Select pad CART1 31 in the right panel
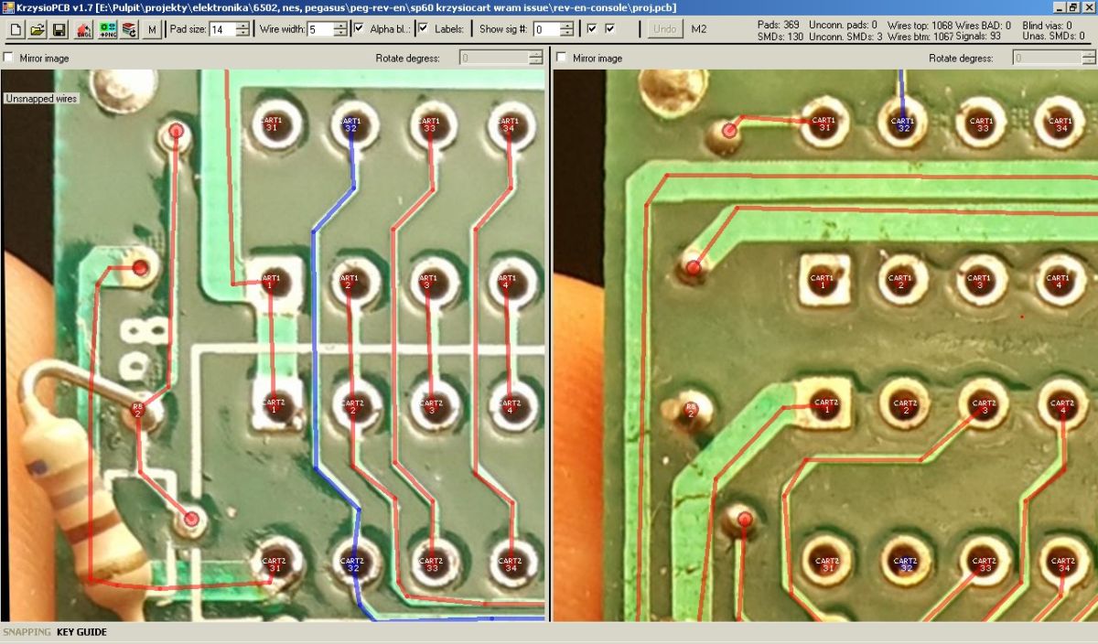The height and width of the screenshot is (644, 1098). (823, 123)
